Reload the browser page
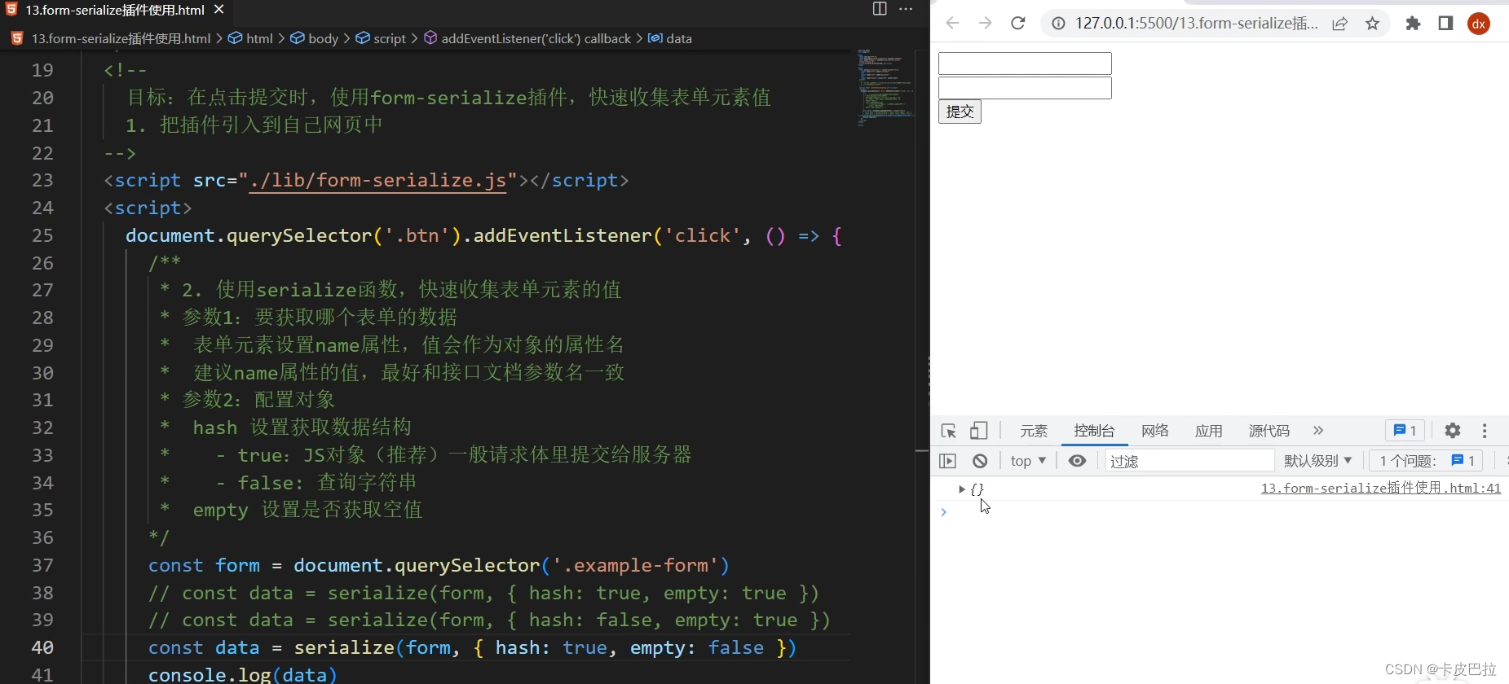The height and width of the screenshot is (684, 1509). pyautogui.click(x=1018, y=23)
